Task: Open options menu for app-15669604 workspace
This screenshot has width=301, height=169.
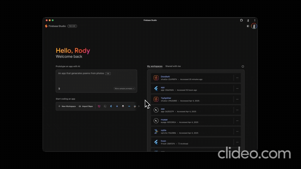Action: coord(237,89)
